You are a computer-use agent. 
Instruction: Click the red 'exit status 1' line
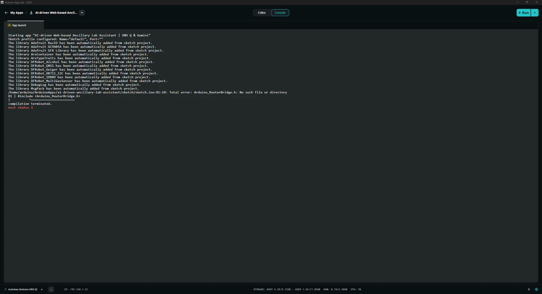pyautogui.click(x=21, y=108)
